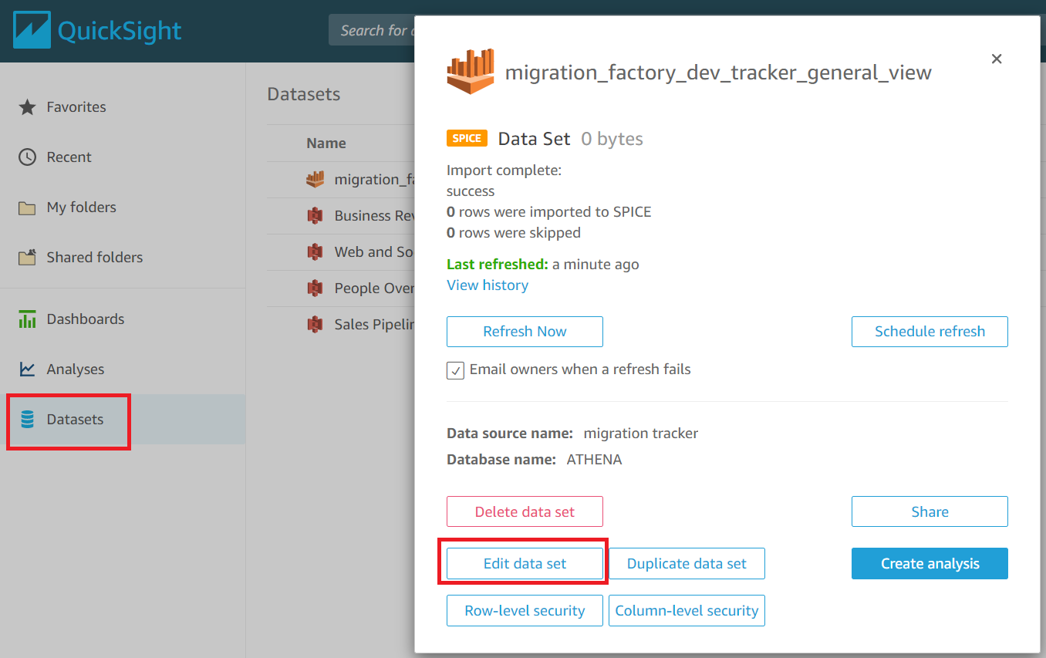Click S3 icon beside People Over dataset
The image size is (1046, 658).
click(315, 288)
